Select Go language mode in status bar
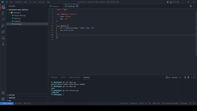This screenshot has width=197, height=111. (x=150, y=104)
